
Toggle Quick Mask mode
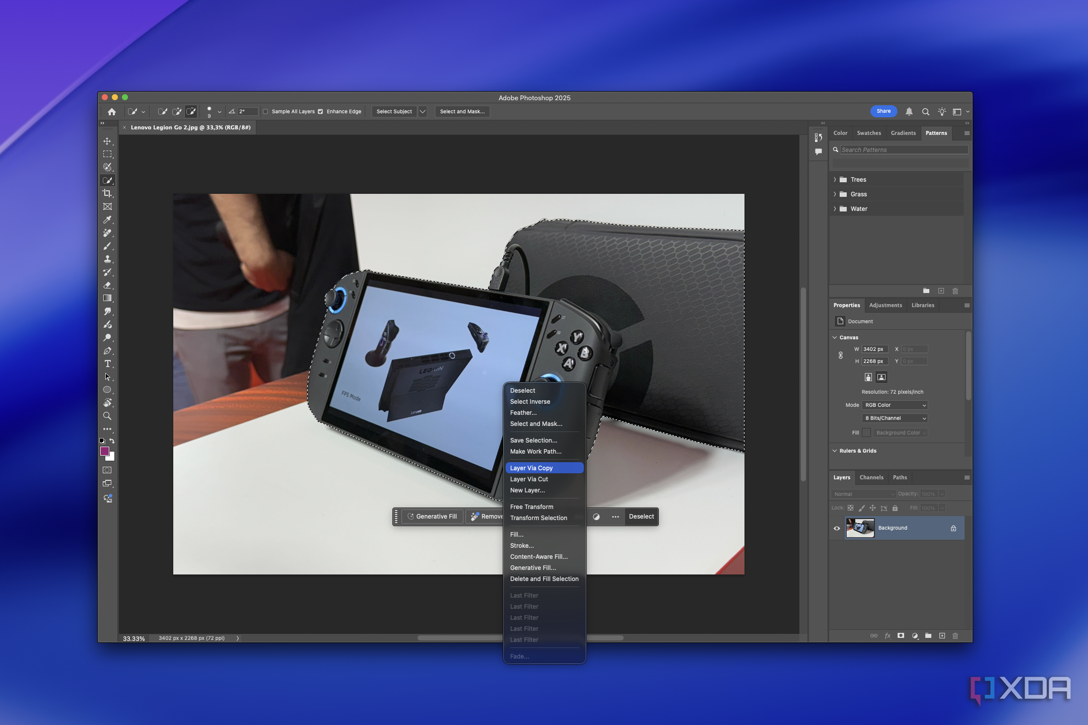click(x=107, y=470)
